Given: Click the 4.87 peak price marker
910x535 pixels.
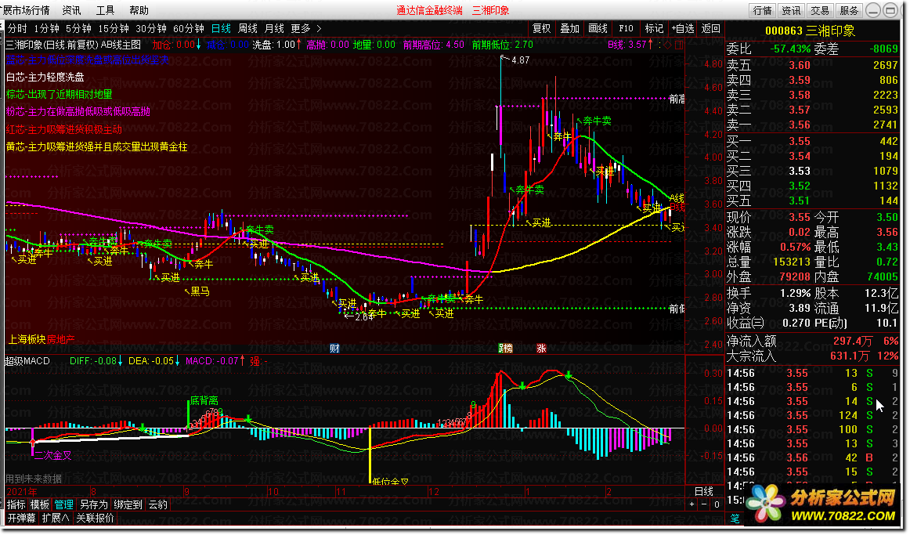Looking at the screenshot, I should click(x=521, y=60).
